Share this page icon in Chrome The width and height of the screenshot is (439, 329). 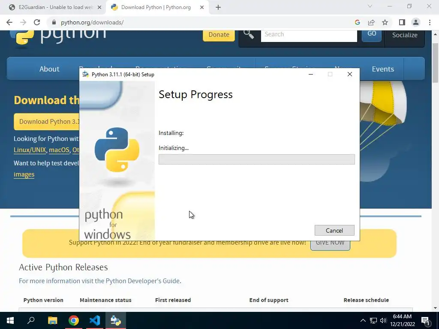pos(371,22)
